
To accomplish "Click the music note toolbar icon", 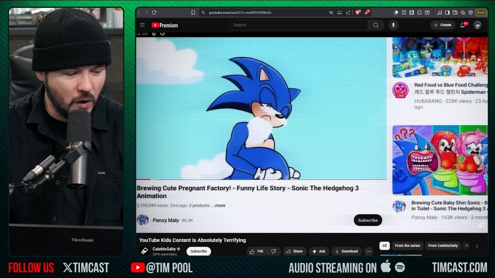I will point(439,12).
